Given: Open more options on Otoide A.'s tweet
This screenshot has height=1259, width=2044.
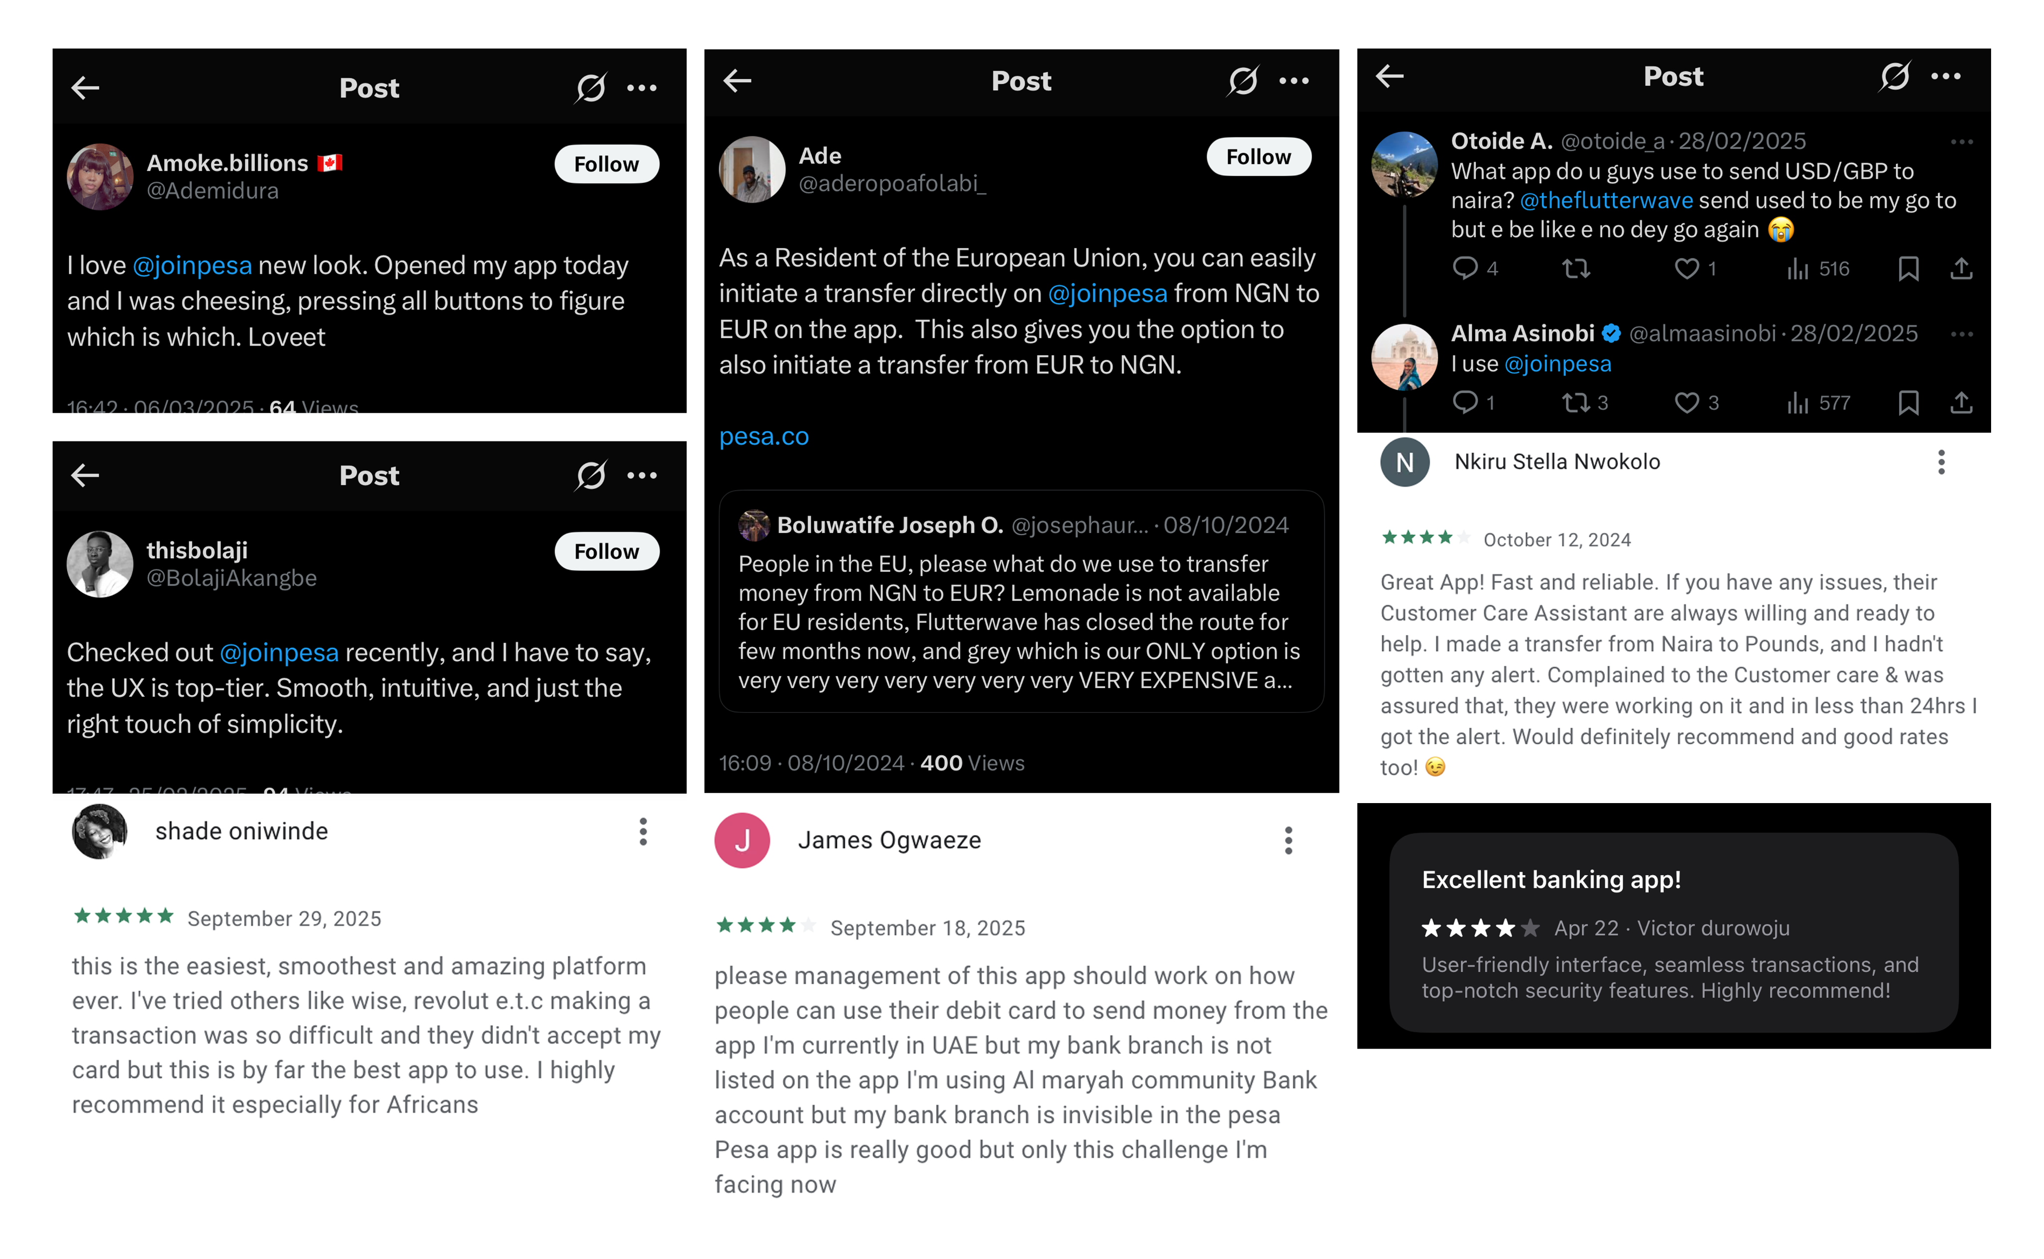Looking at the screenshot, I should pyautogui.click(x=1961, y=142).
